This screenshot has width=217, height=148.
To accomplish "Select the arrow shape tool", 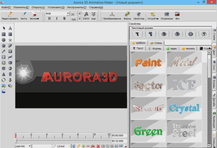I will [4, 51].
